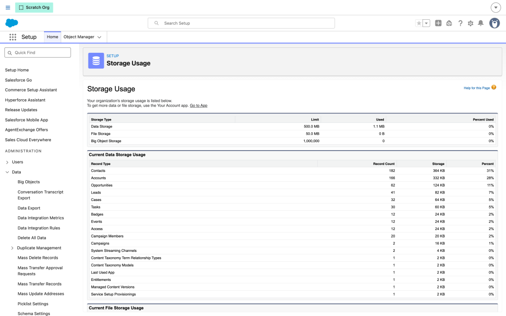
Task: Open Release Updates
Action: (x=21, y=110)
